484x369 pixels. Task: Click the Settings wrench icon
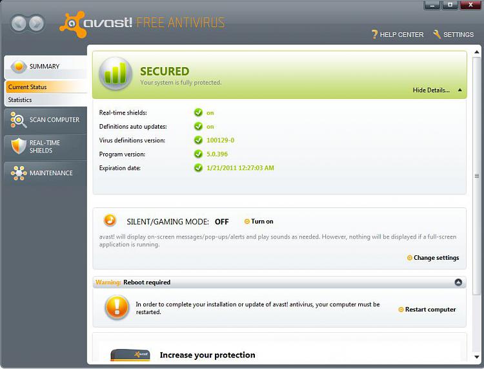(x=437, y=34)
